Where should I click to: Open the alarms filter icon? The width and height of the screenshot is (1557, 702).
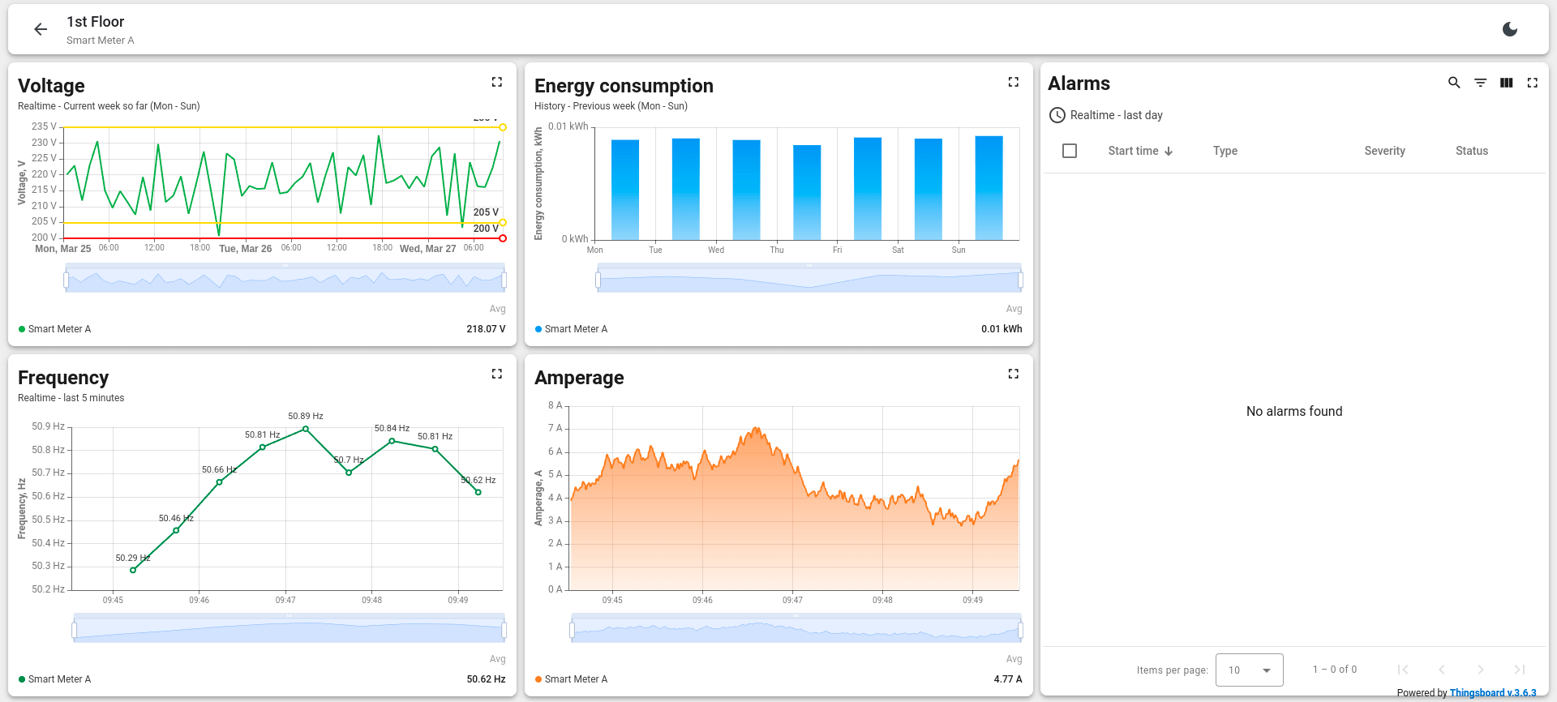point(1480,83)
